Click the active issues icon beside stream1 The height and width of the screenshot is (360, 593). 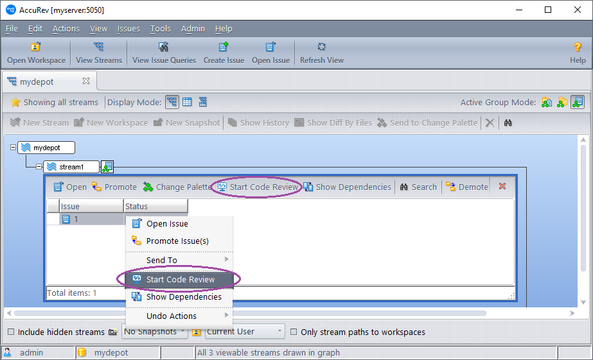[107, 167]
